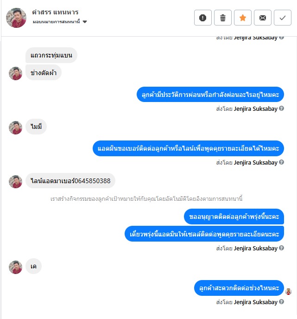Mark conversation unread with envelope icon
The width and height of the screenshot is (297, 319).
click(x=263, y=18)
